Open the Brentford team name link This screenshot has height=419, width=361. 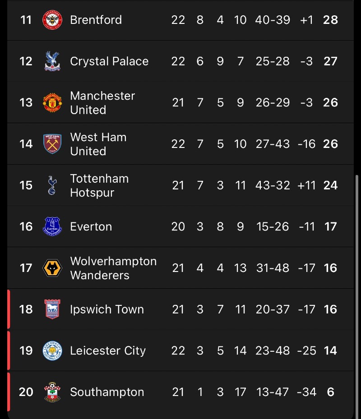pyautogui.click(x=96, y=20)
